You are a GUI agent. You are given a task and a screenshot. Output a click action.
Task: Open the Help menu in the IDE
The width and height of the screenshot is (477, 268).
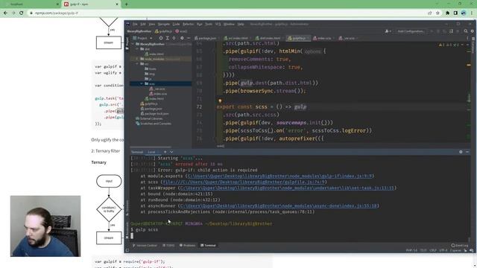241,24
